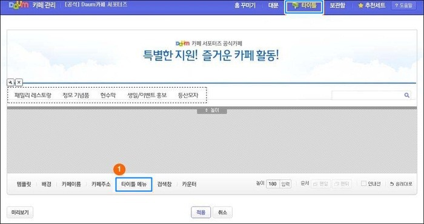Click the 카페 관리 header link
The image size is (424, 224).
tap(44, 5)
